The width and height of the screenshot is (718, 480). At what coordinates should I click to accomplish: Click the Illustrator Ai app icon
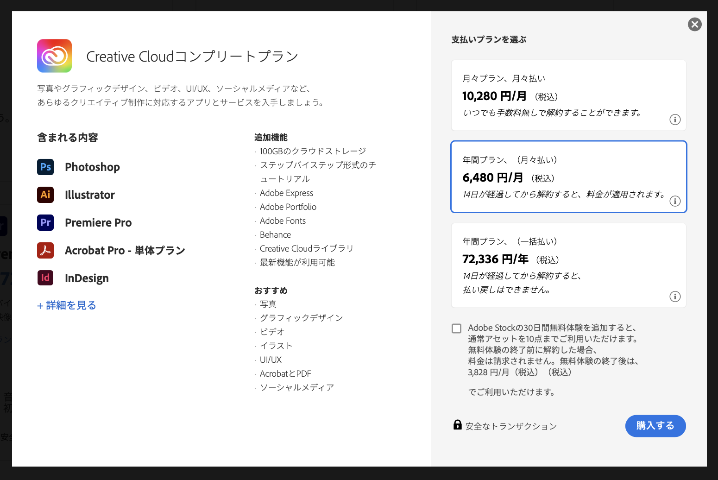pos(45,195)
